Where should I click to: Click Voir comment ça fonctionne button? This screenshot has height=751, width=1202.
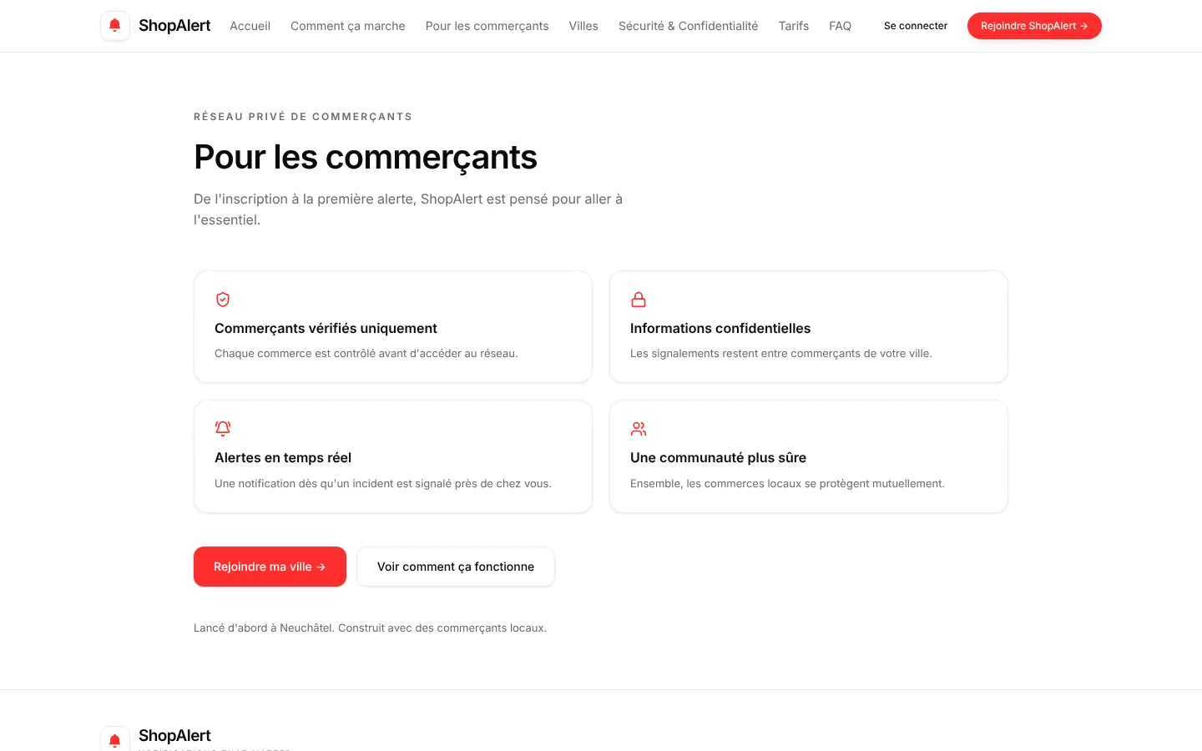point(456,567)
